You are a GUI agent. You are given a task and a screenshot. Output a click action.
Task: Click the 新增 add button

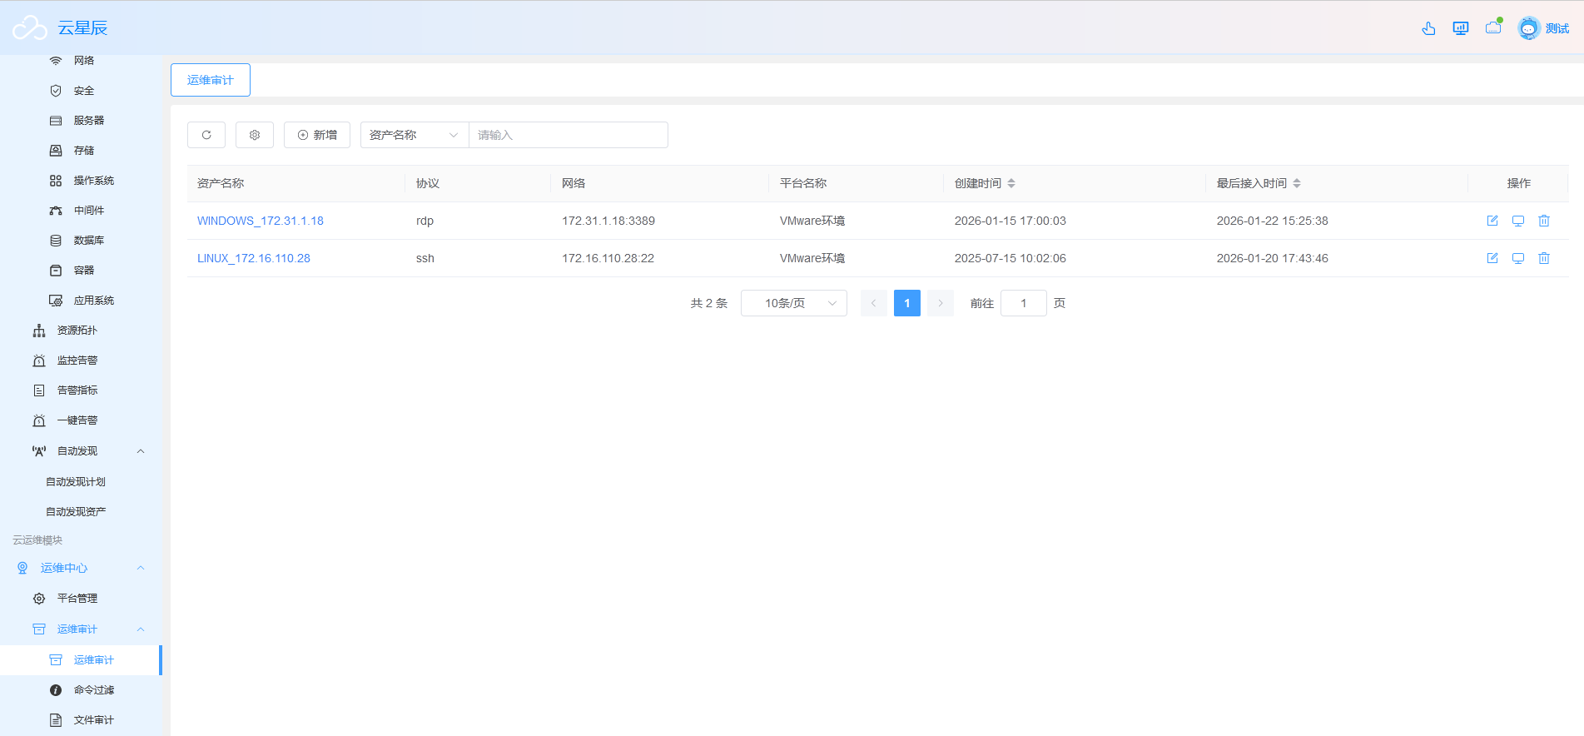coord(317,135)
